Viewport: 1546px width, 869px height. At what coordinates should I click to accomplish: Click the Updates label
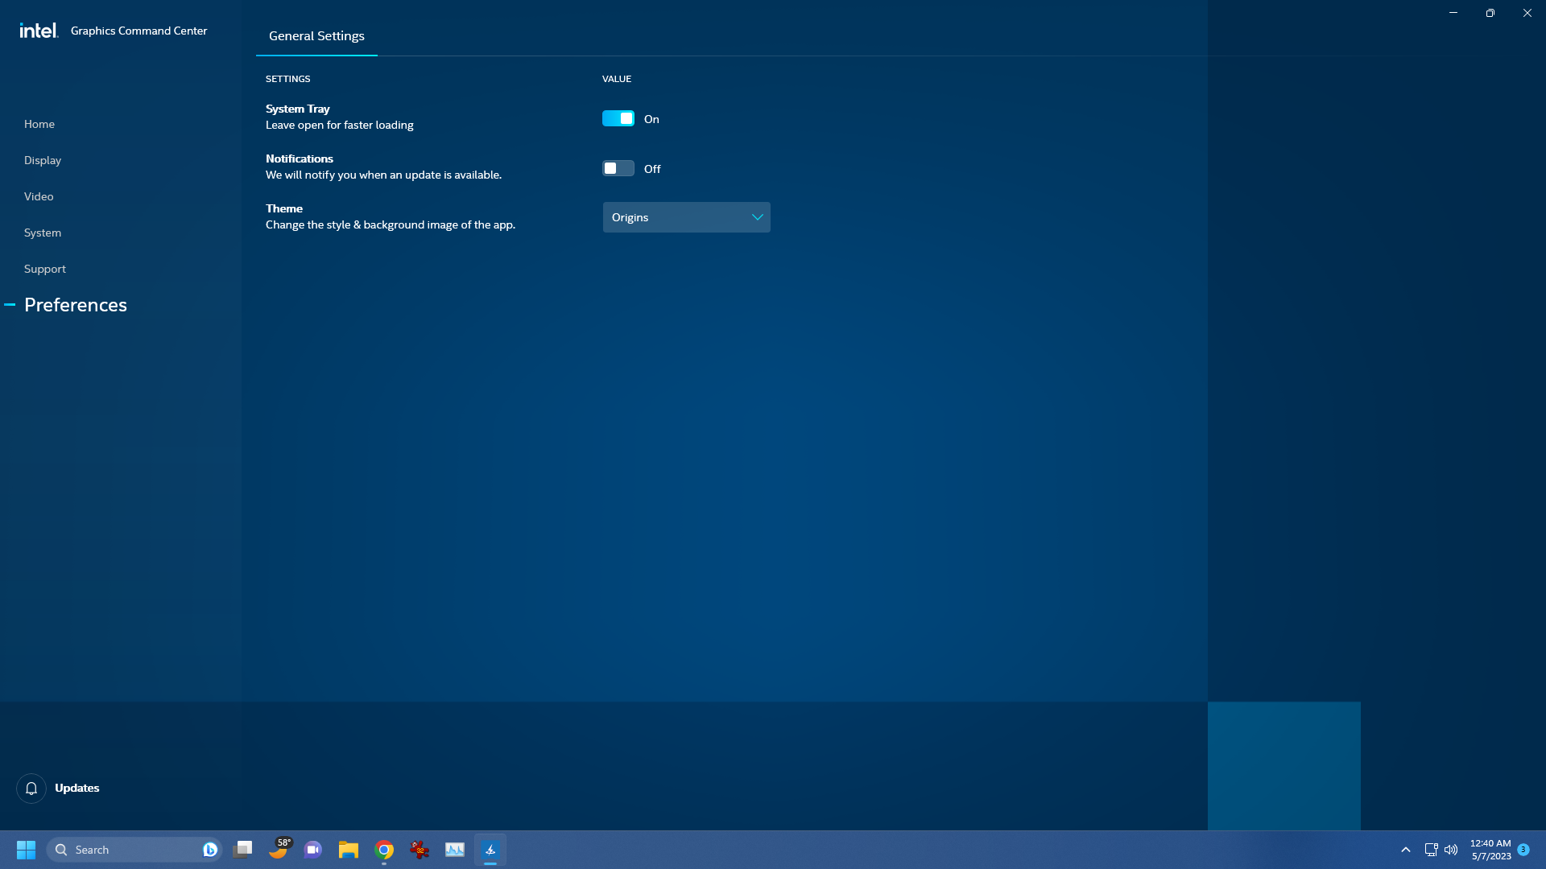pyautogui.click(x=76, y=788)
